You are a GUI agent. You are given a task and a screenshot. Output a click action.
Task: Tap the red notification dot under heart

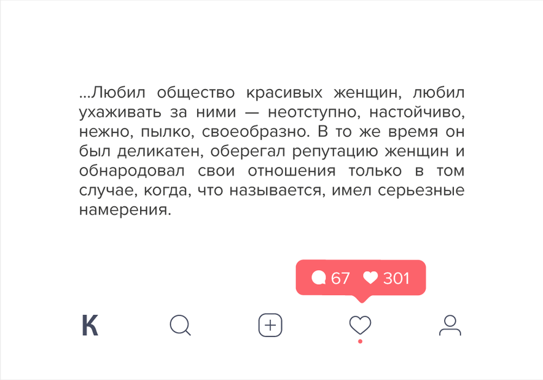click(x=360, y=341)
